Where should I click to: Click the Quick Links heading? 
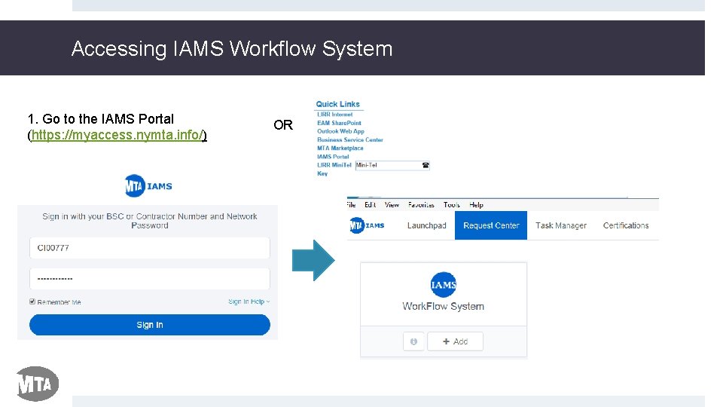337,104
